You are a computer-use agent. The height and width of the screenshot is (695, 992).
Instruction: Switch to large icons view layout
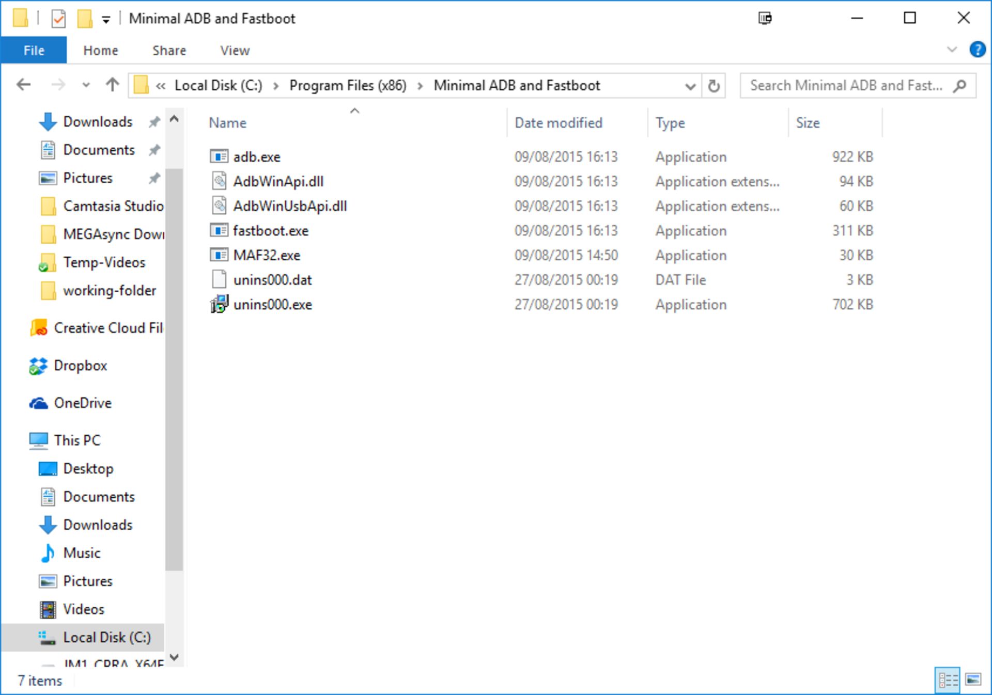pos(973,680)
